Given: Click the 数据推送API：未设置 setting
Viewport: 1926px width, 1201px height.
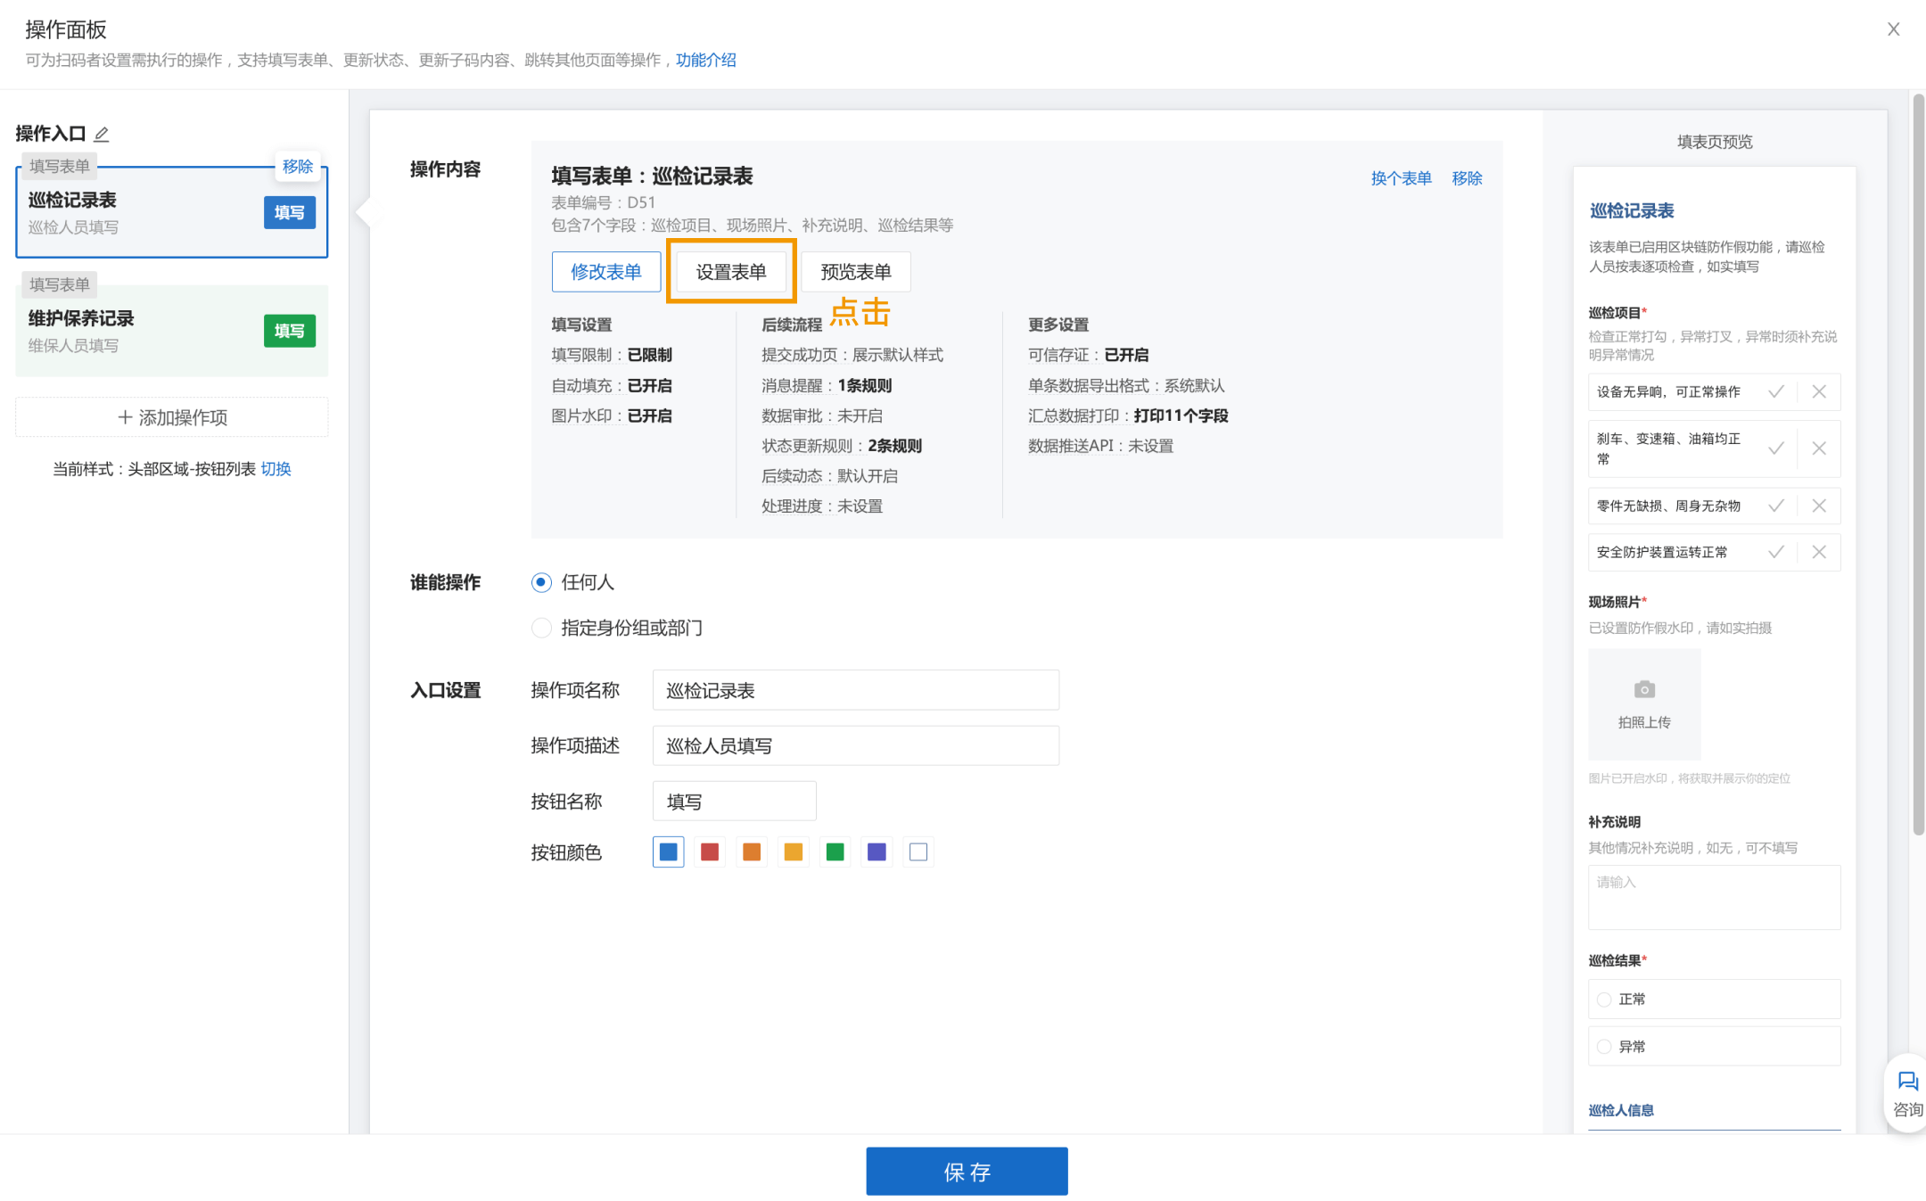Looking at the screenshot, I should 1100,446.
